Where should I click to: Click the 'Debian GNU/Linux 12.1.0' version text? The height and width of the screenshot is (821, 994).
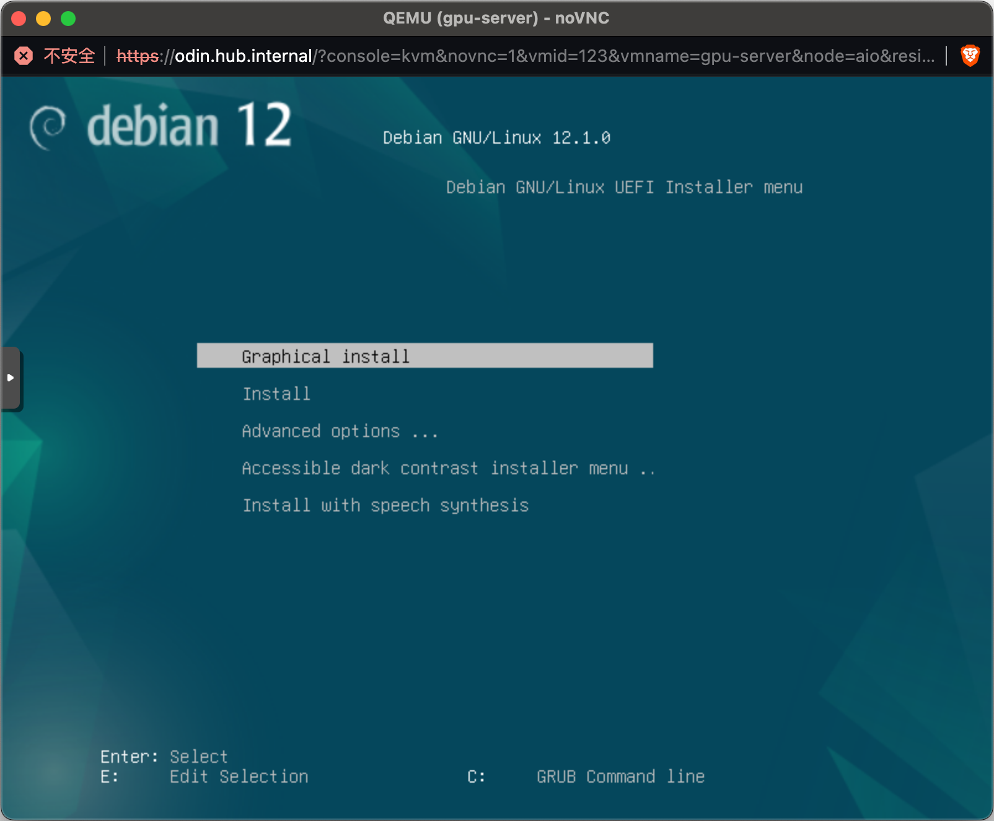(496, 137)
